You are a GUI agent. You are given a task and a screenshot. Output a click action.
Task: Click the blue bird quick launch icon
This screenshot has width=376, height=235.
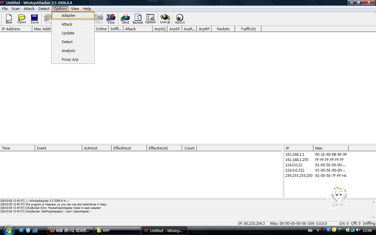[21, 231]
